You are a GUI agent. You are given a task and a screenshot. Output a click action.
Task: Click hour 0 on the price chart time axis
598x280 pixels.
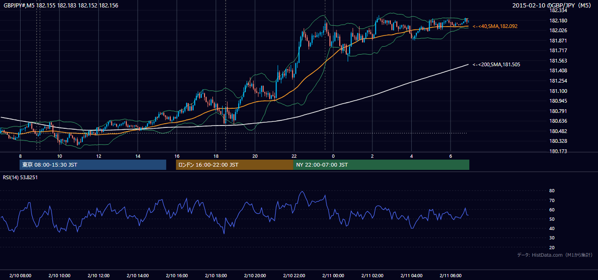click(333, 155)
